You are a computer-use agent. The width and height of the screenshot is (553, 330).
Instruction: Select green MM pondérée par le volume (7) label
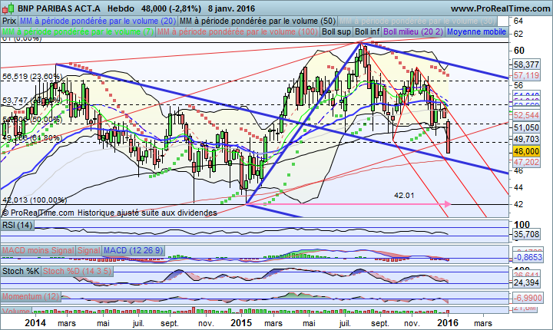pos(78,31)
